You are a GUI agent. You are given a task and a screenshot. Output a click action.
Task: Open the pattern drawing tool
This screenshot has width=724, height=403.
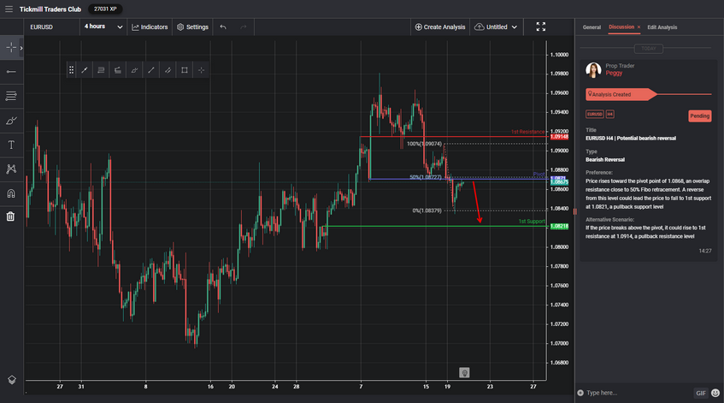pyautogui.click(x=11, y=169)
